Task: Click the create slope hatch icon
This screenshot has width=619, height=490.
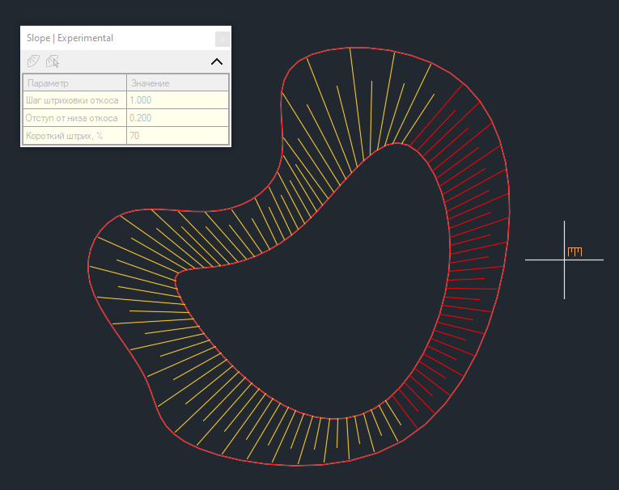Action: tap(33, 61)
